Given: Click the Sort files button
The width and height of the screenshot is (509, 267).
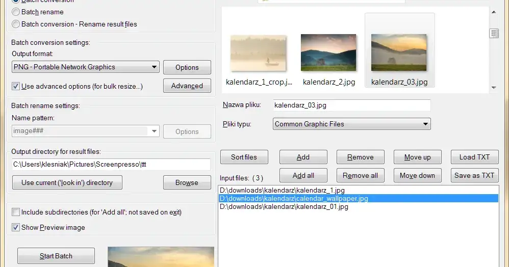Looking at the screenshot, I should (x=244, y=157).
